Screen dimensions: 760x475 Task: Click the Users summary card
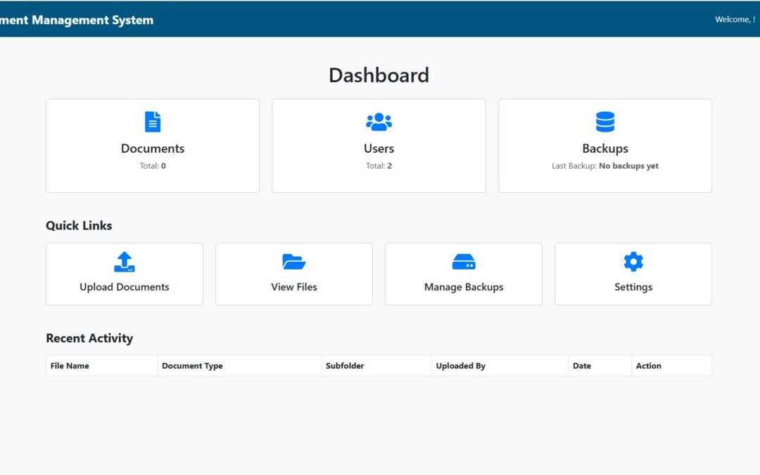click(379, 145)
